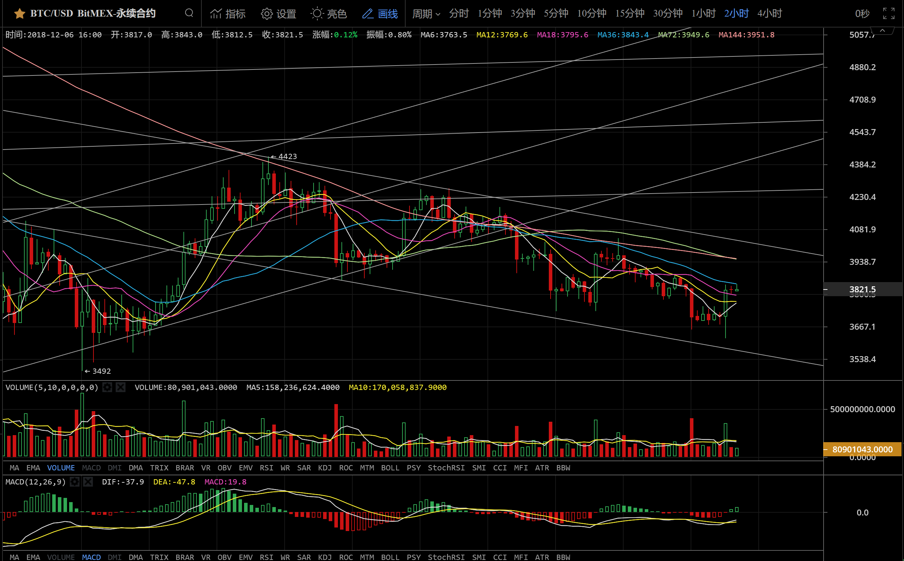This screenshot has width=904, height=561.
Task: Select MTM in the bottom indicator row
Action: tap(367, 557)
